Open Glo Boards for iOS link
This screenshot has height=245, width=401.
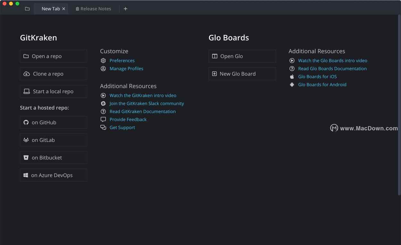click(x=317, y=77)
